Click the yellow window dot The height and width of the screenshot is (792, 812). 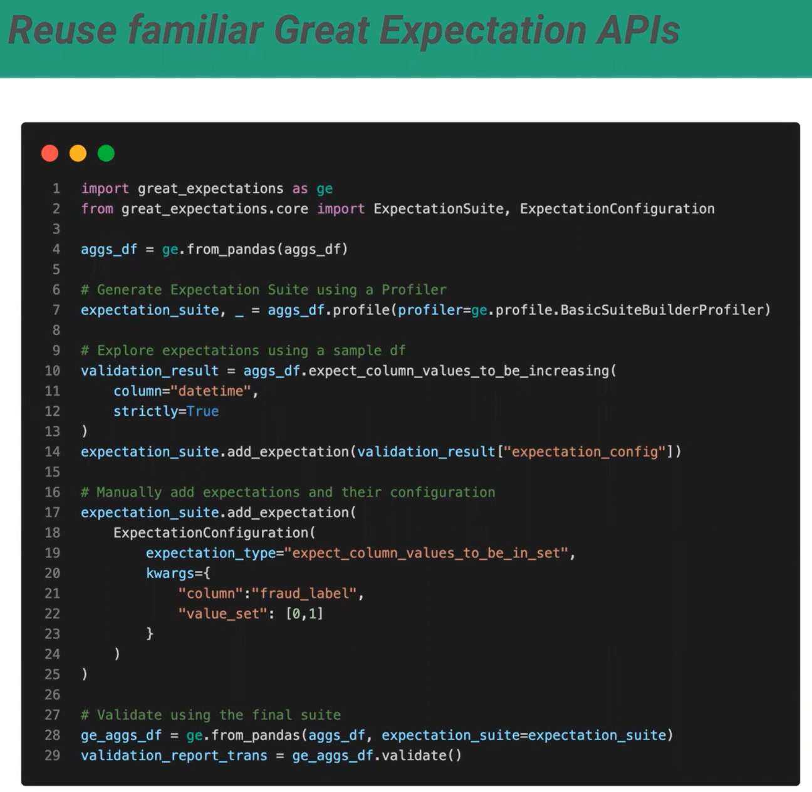(x=78, y=153)
